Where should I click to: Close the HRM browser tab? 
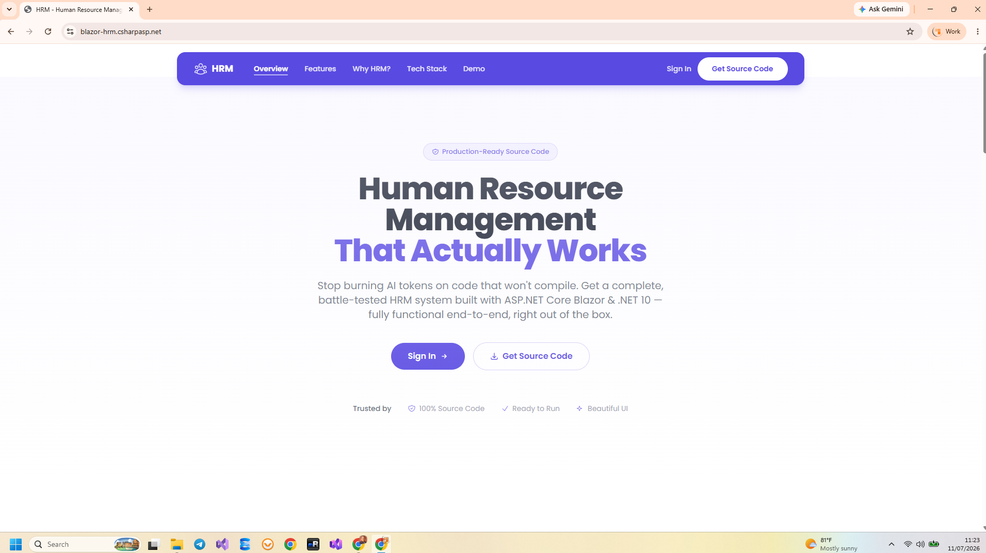click(131, 9)
